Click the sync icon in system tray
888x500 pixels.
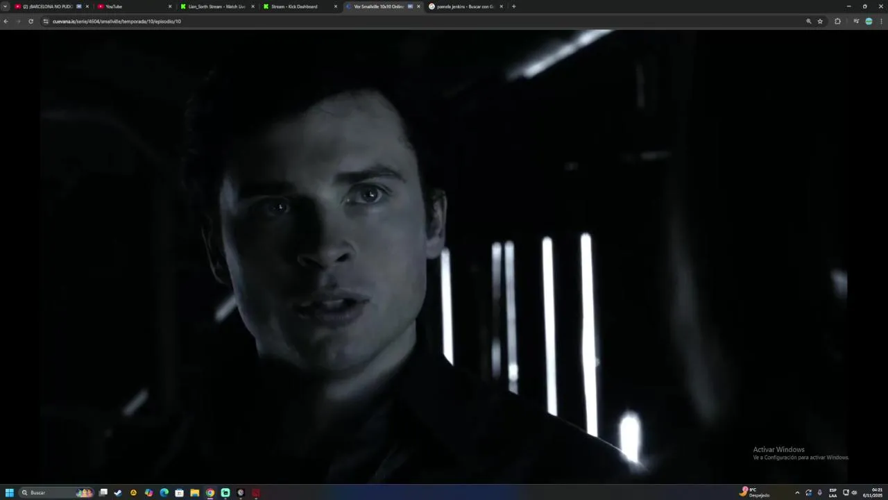[x=808, y=492]
